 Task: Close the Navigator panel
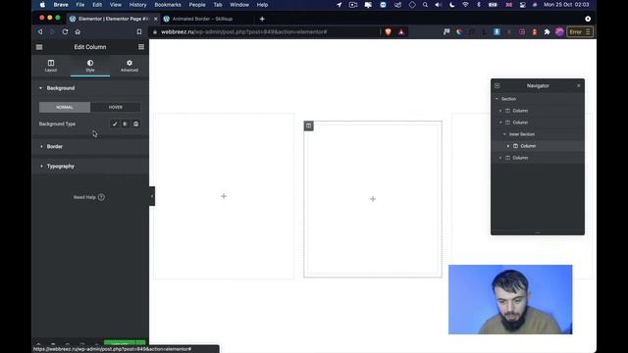tap(578, 85)
